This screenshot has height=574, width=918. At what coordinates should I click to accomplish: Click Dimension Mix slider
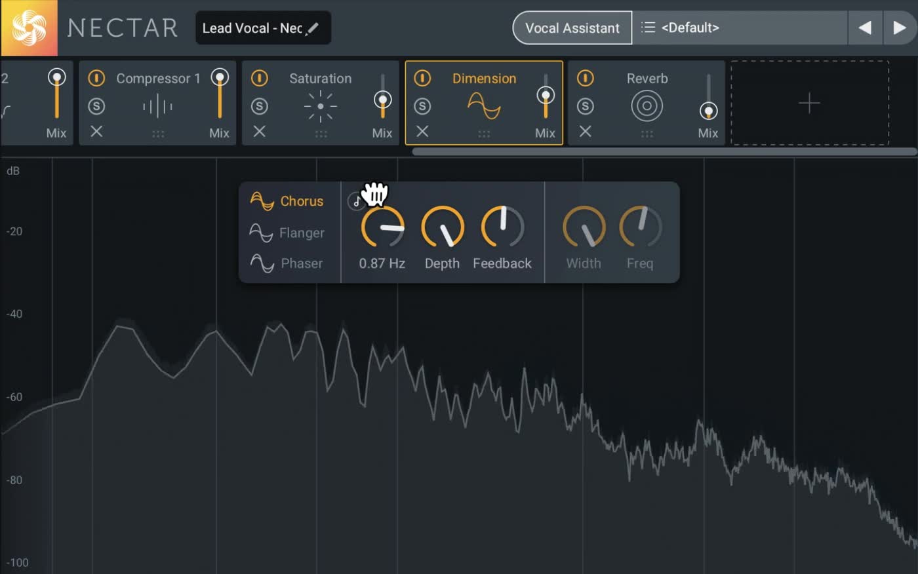pos(546,96)
